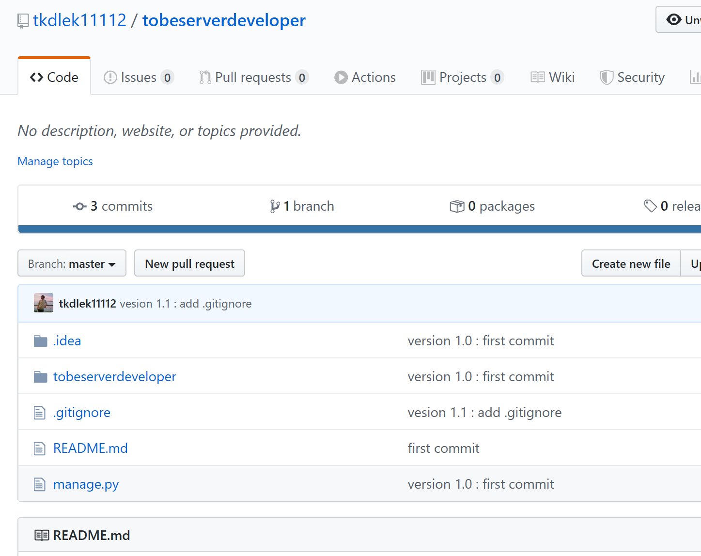The image size is (701, 556).
Task: Open README.md row 'first commit' message
Action: (x=444, y=448)
